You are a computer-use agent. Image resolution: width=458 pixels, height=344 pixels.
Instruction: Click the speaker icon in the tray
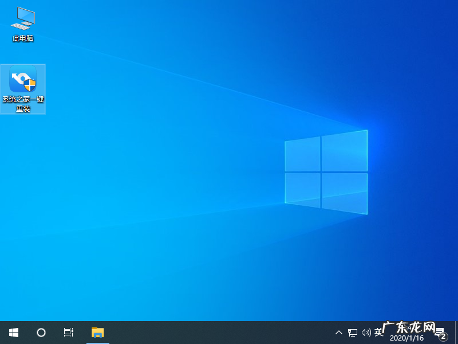pos(366,332)
